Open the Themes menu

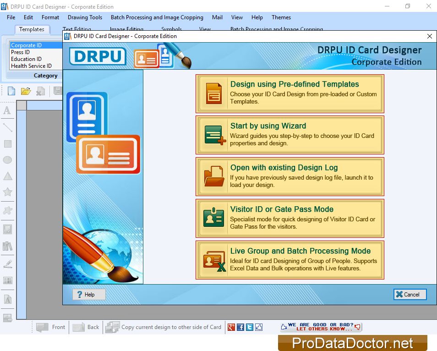click(x=281, y=17)
